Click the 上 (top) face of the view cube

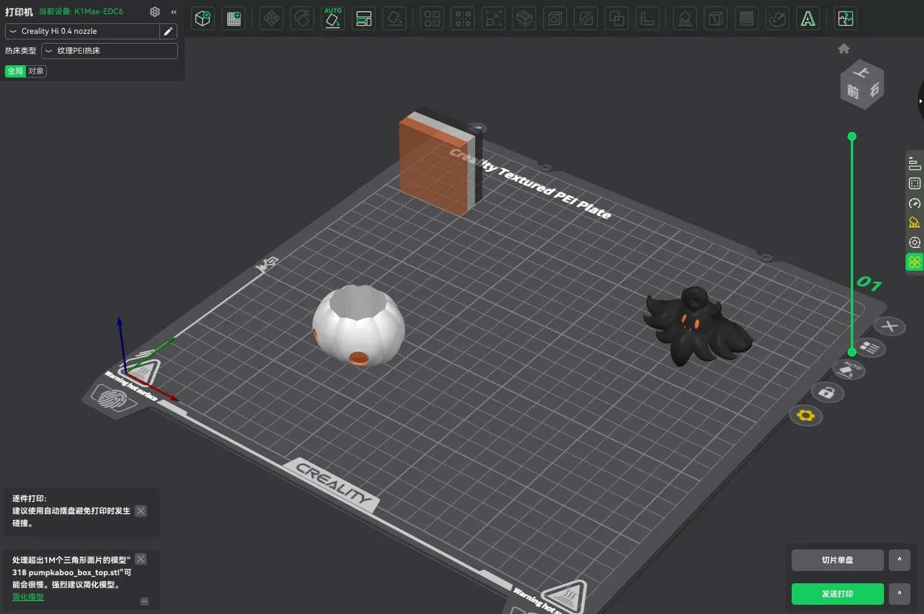point(861,73)
